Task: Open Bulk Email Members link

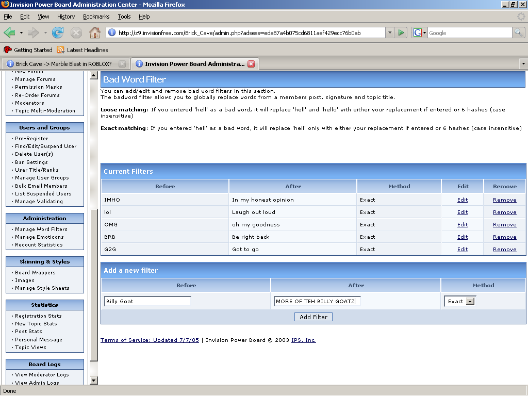Action: 41,186
